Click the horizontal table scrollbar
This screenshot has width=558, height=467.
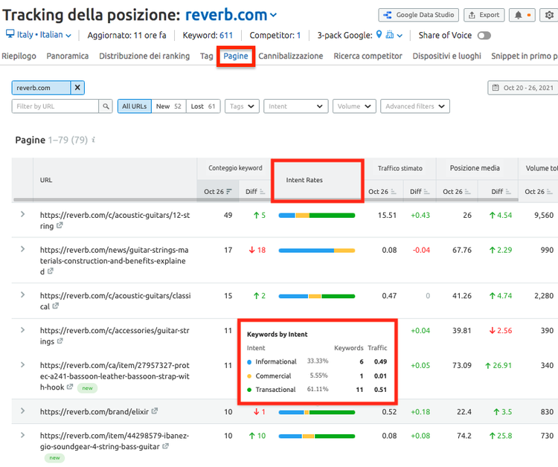click(265, 200)
